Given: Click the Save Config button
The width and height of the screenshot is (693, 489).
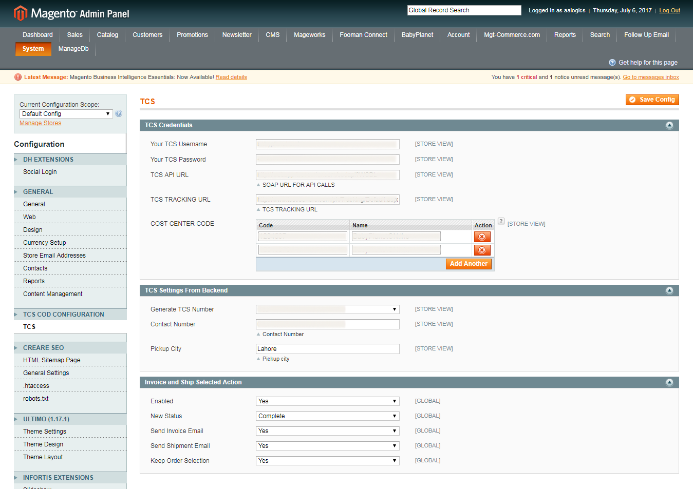Looking at the screenshot, I should click(x=652, y=100).
